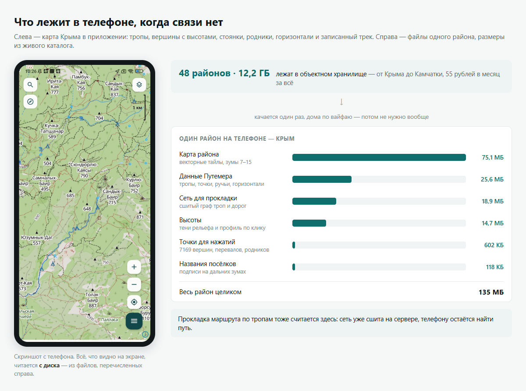Tap the location arrow in status bar
Image resolution: width=526 pixels, height=391 pixels.
117,71
